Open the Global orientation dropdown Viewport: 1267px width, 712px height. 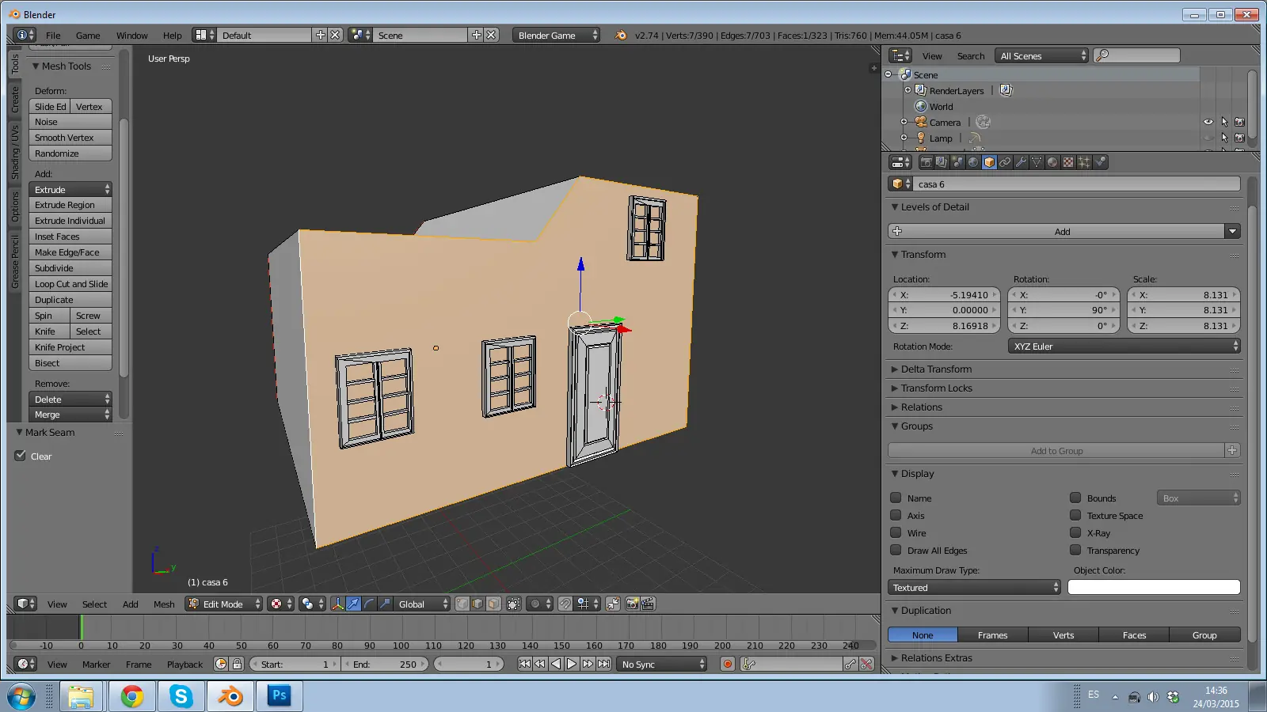click(423, 604)
